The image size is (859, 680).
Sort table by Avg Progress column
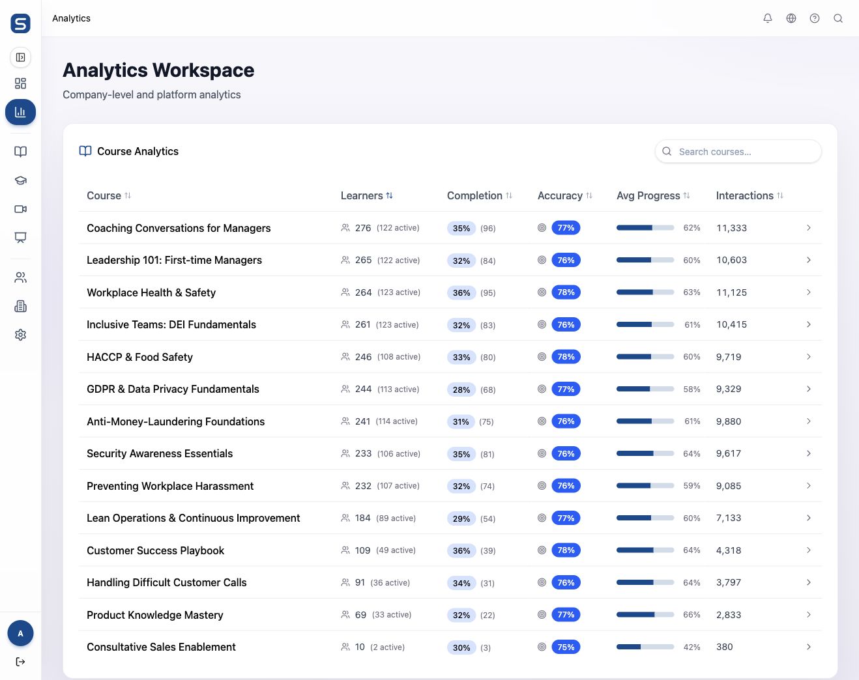point(653,195)
